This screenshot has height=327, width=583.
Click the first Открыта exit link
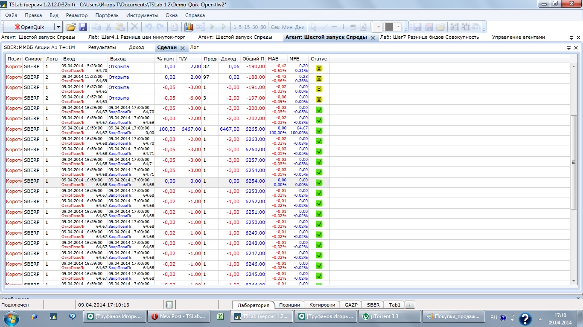click(119, 66)
